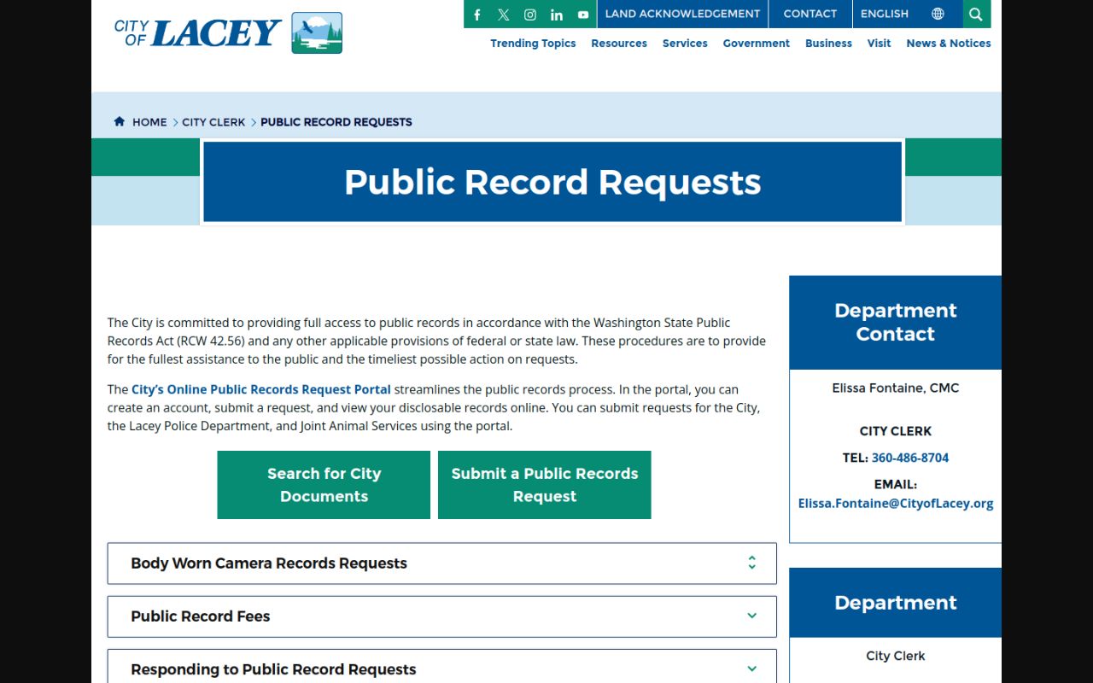1093x683 pixels.
Task: Open City's Online Public Records Request Portal link
Action: 261,389
